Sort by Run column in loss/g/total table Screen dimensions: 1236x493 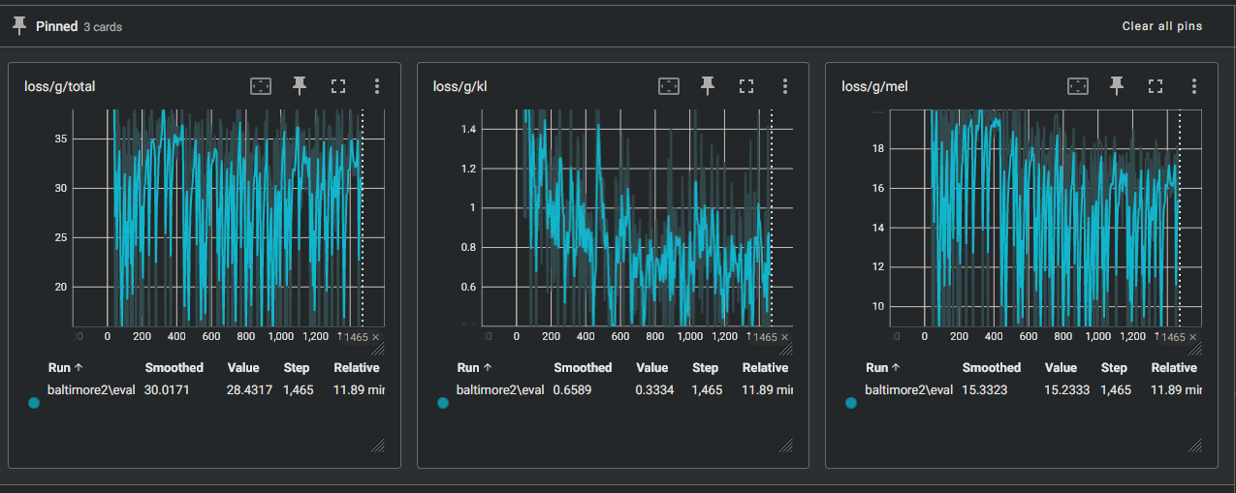coord(66,368)
